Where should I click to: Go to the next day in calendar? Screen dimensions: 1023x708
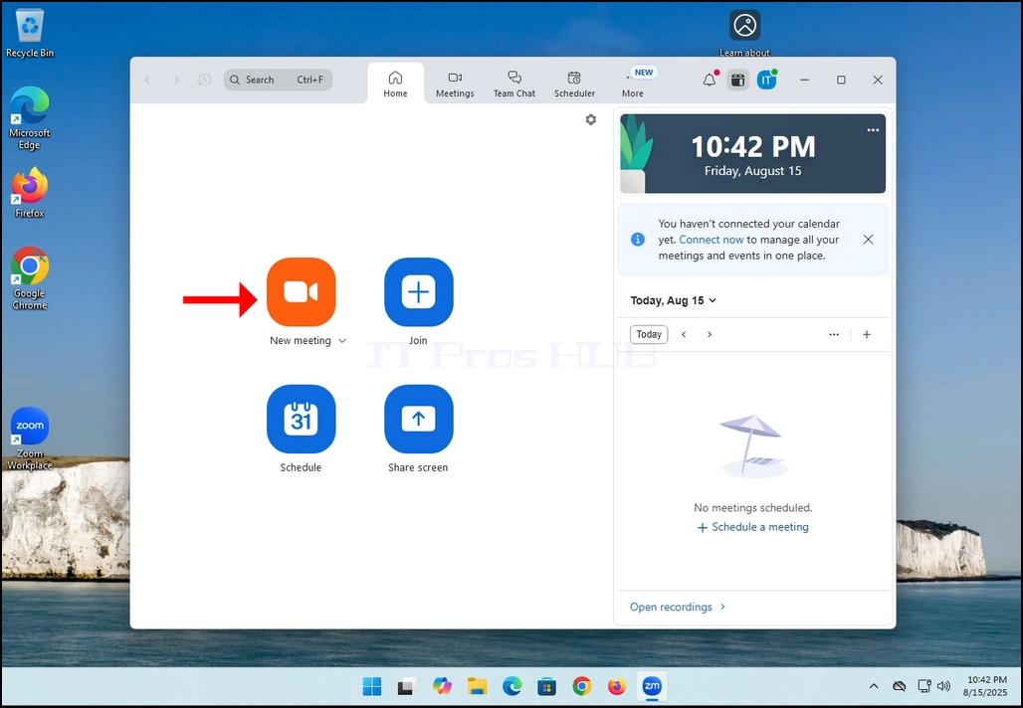[x=710, y=334]
